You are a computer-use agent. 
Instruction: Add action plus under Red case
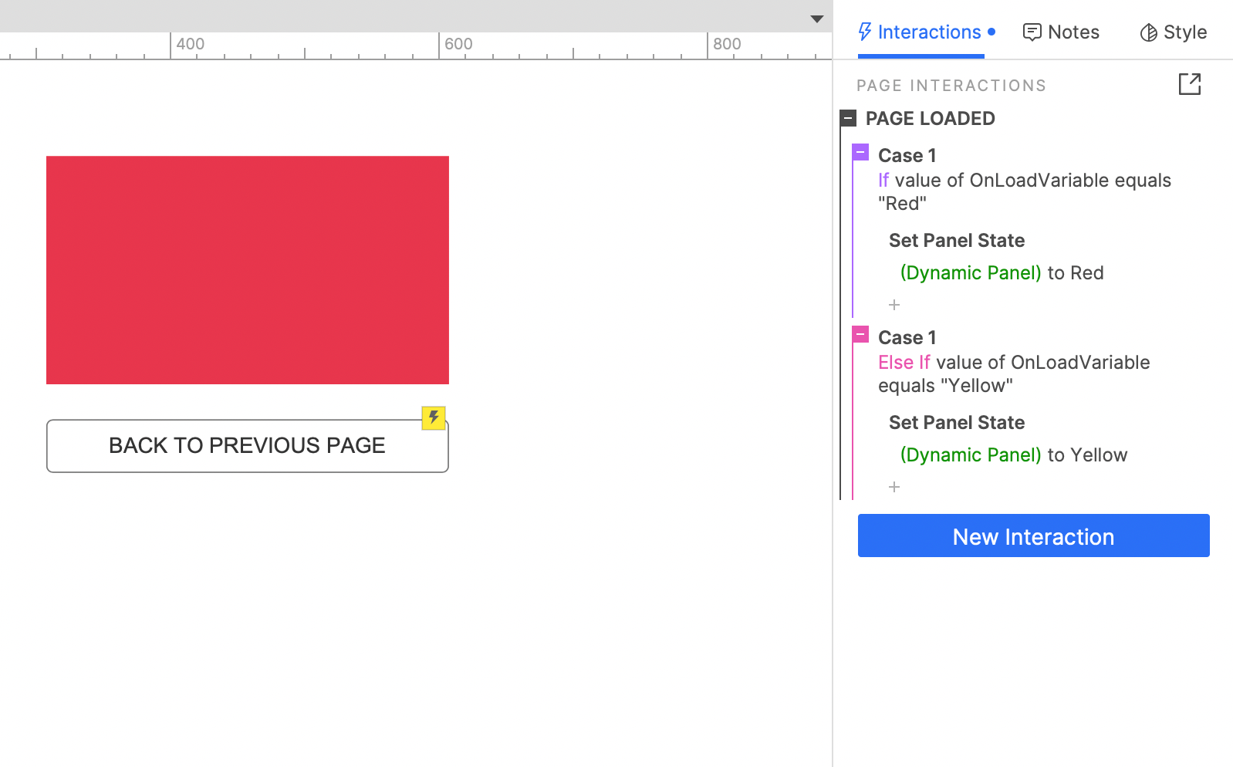(894, 305)
